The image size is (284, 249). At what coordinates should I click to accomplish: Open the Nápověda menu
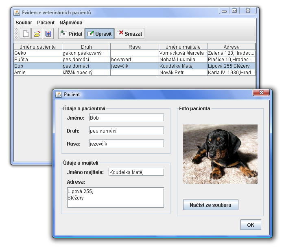coord(71,23)
